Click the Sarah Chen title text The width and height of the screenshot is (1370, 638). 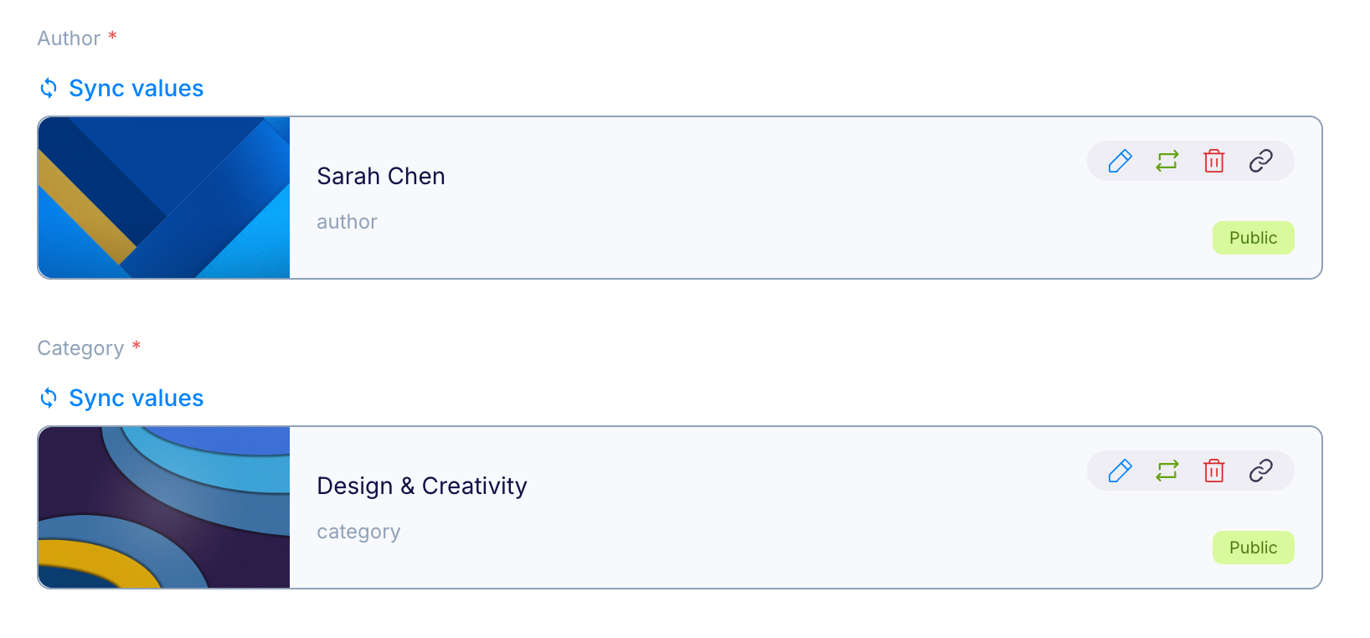381,177
